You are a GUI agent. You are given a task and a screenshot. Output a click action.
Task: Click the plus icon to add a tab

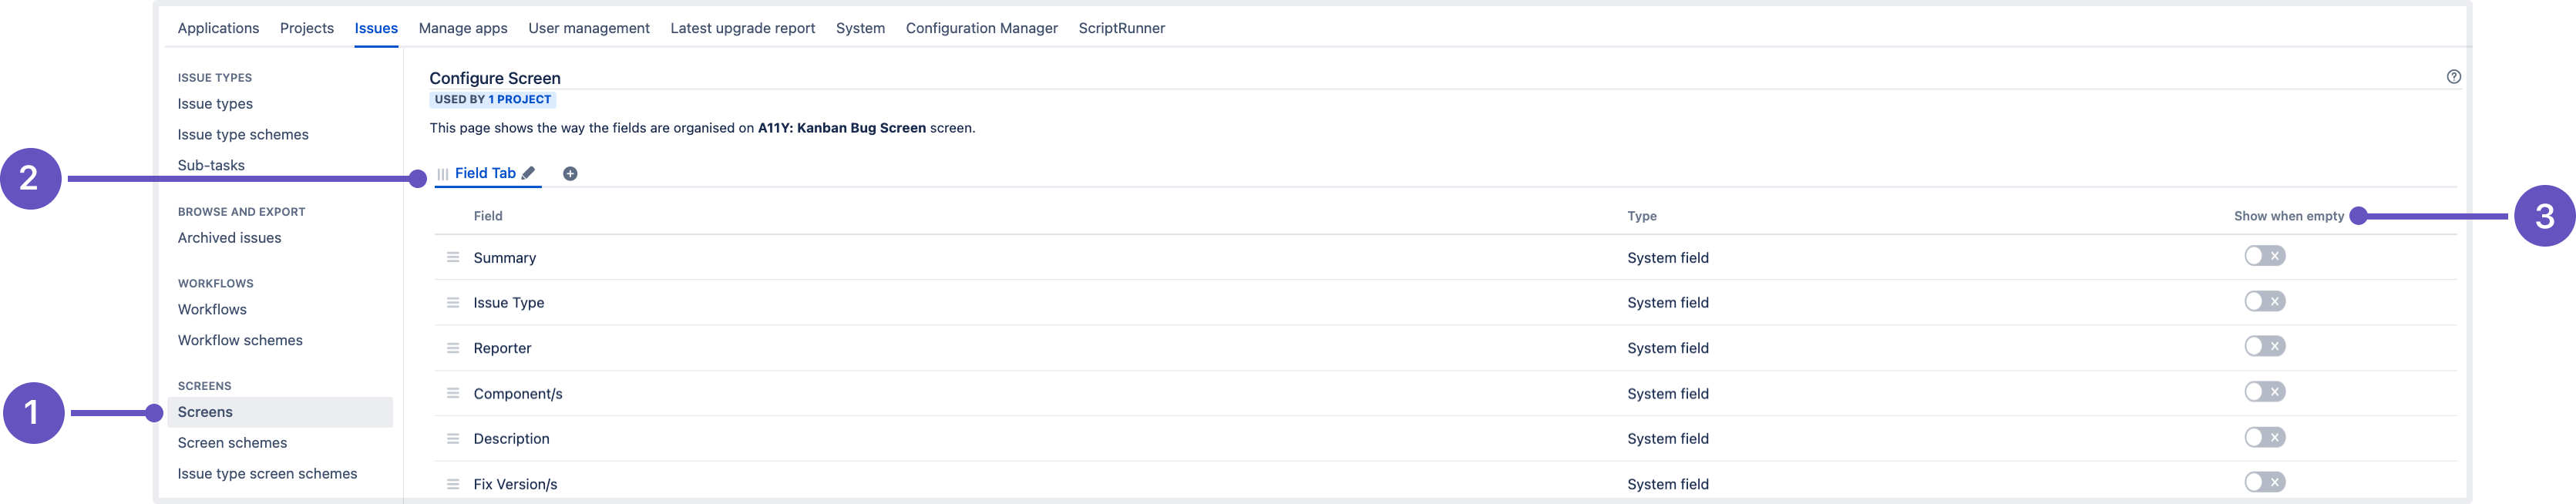click(570, 174)
